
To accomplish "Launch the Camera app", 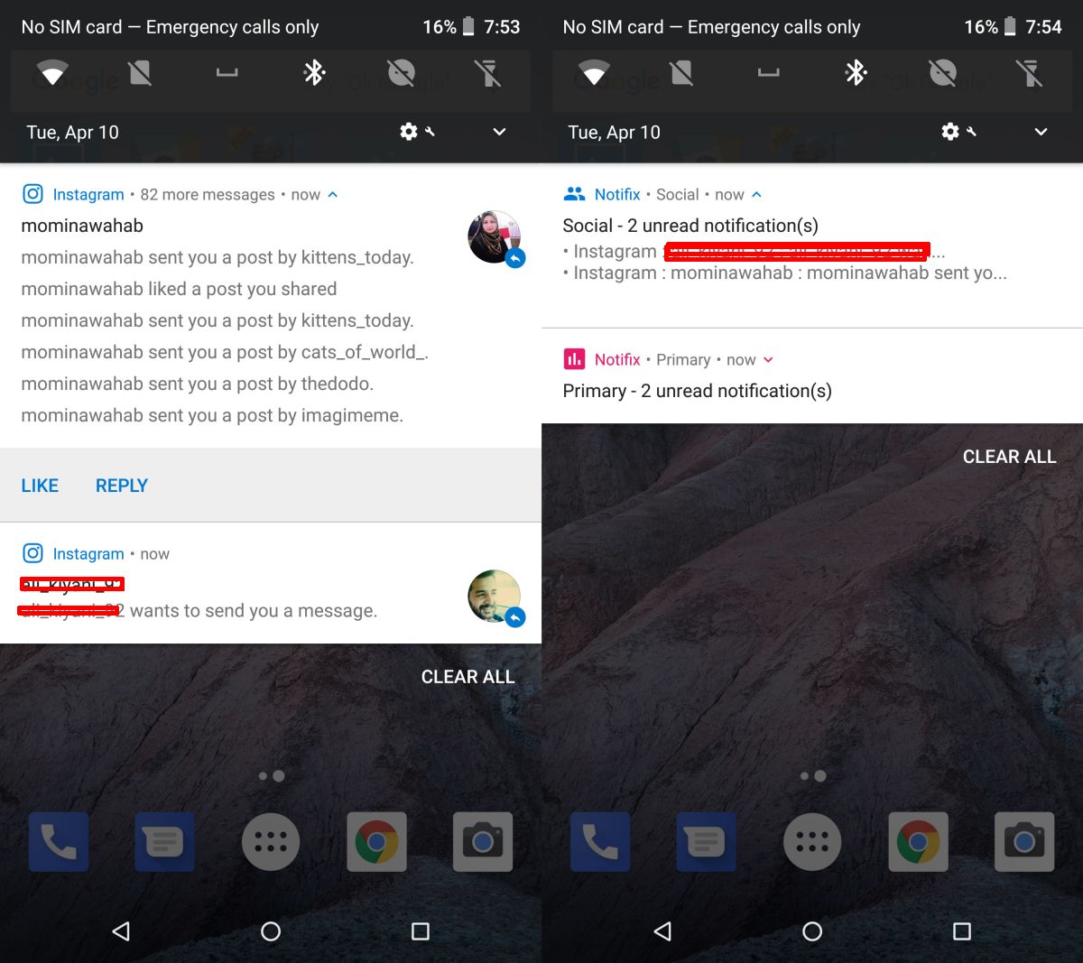I will coord(483,841).
